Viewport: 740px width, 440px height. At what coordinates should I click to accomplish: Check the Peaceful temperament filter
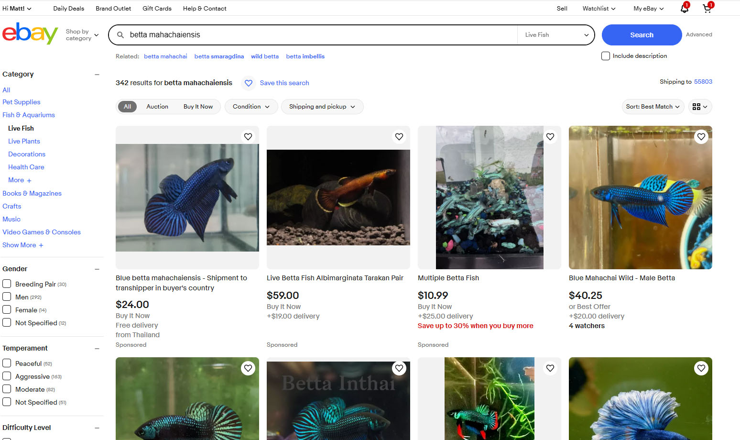coord(7,363)
